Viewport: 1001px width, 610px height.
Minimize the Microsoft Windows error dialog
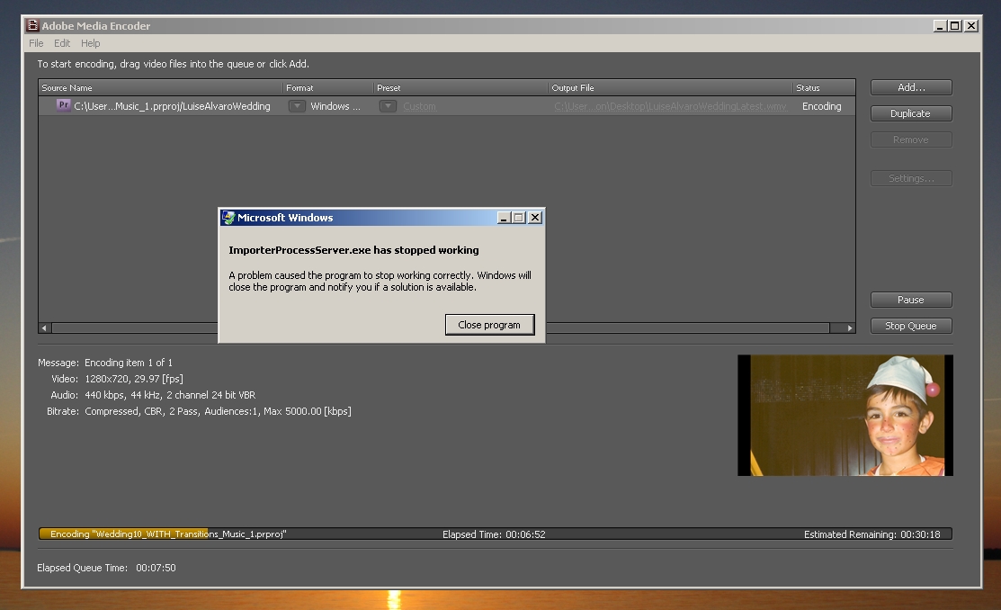tap(505, 218)
